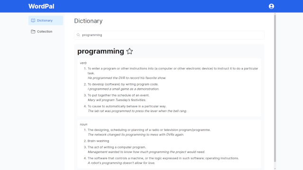This screenshot has width=303, height=170.
Task: Select noun definition about radio or television program
Action: click(x=149, y=130)
